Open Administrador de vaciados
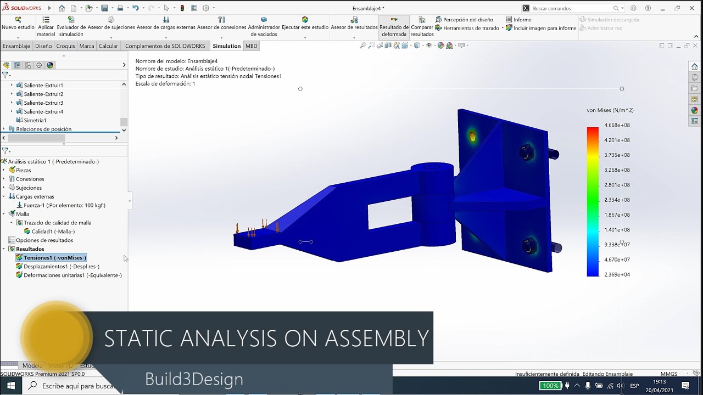The image size is (703, 395). (264, 27)
